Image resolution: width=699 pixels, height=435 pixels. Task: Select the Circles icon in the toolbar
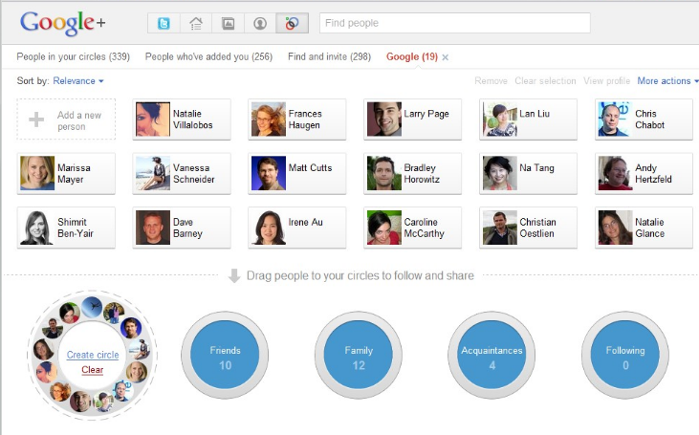290,23
